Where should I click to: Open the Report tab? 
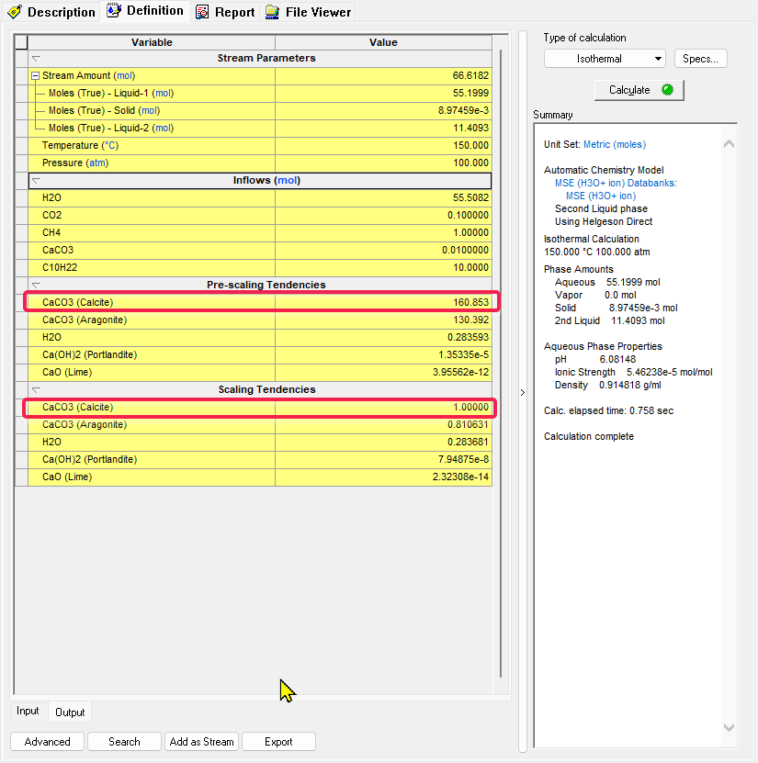coord(225,12)
